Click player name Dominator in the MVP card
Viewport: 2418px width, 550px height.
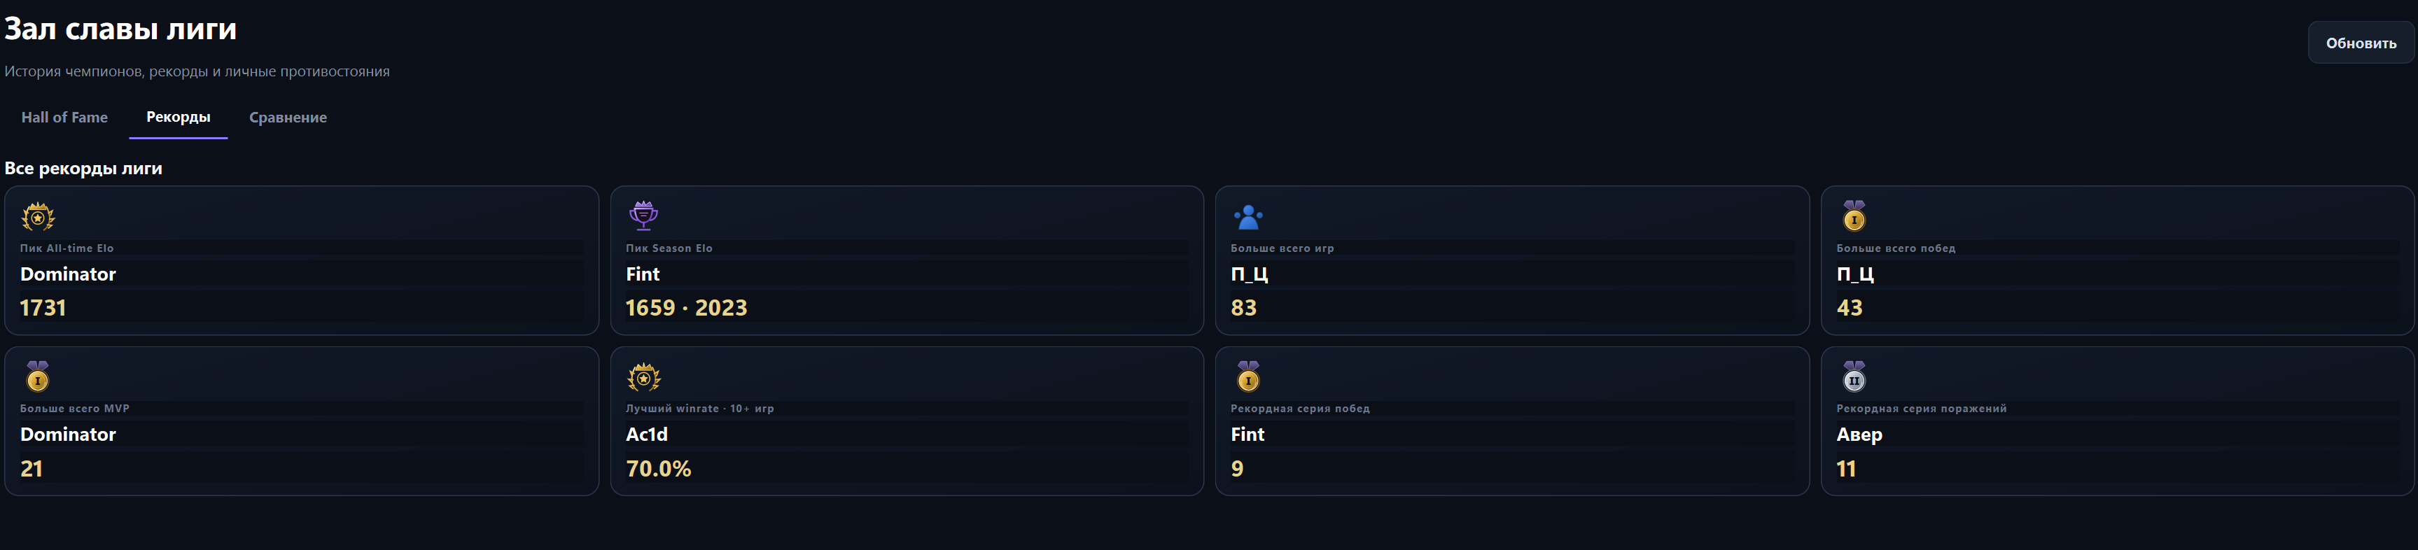68,435
